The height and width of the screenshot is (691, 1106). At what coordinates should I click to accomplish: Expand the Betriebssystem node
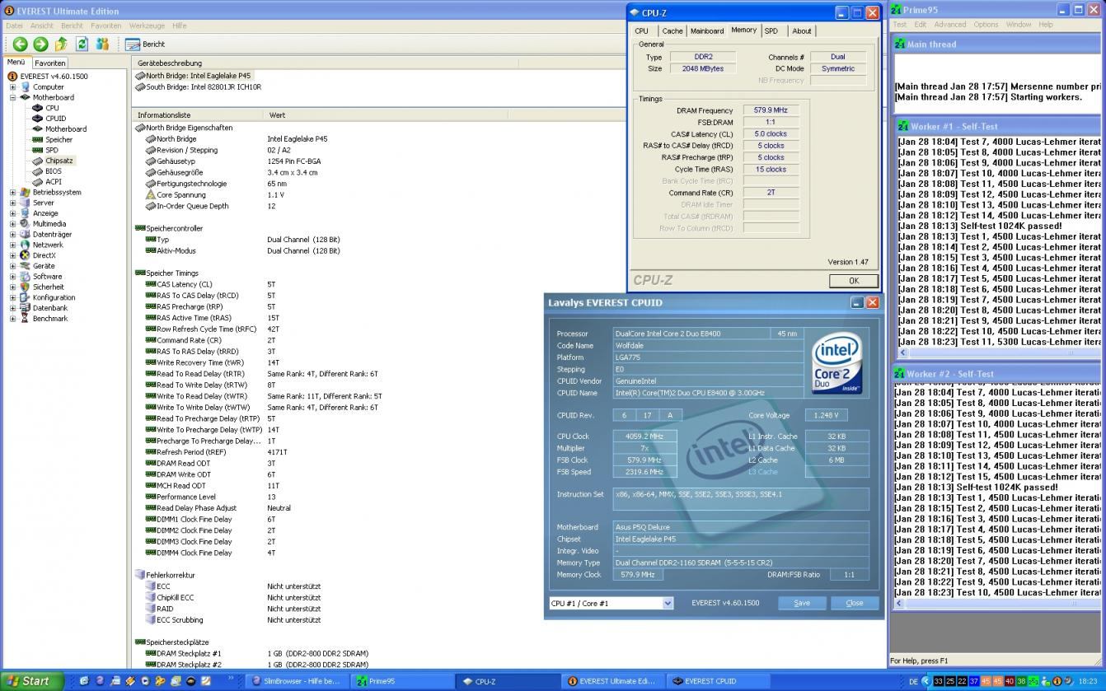tap(12, 192)
